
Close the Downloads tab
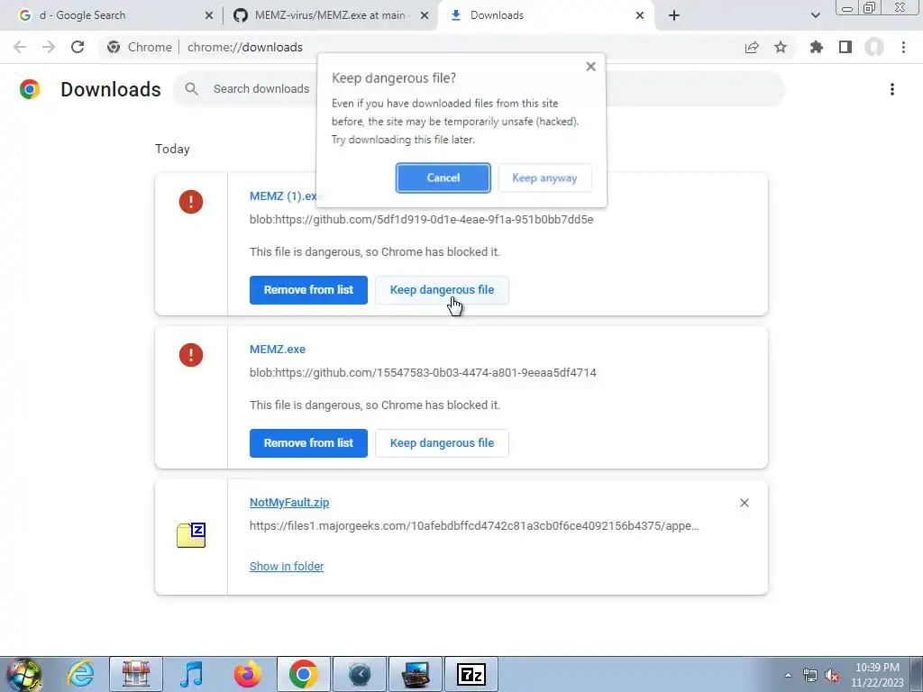click(640, 15)
